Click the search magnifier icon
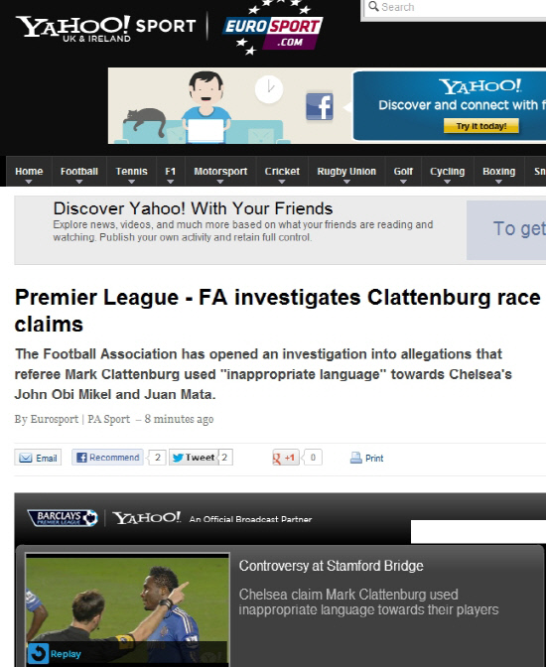Screen dimensions: 546x667 click(x=373, y=6)
